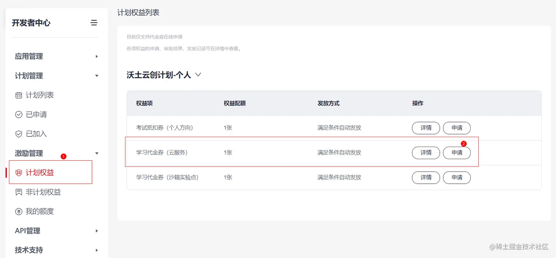Click the red shield icon beside 计划权益
This screenshot has width=556, height=258.
click(19, 173)
